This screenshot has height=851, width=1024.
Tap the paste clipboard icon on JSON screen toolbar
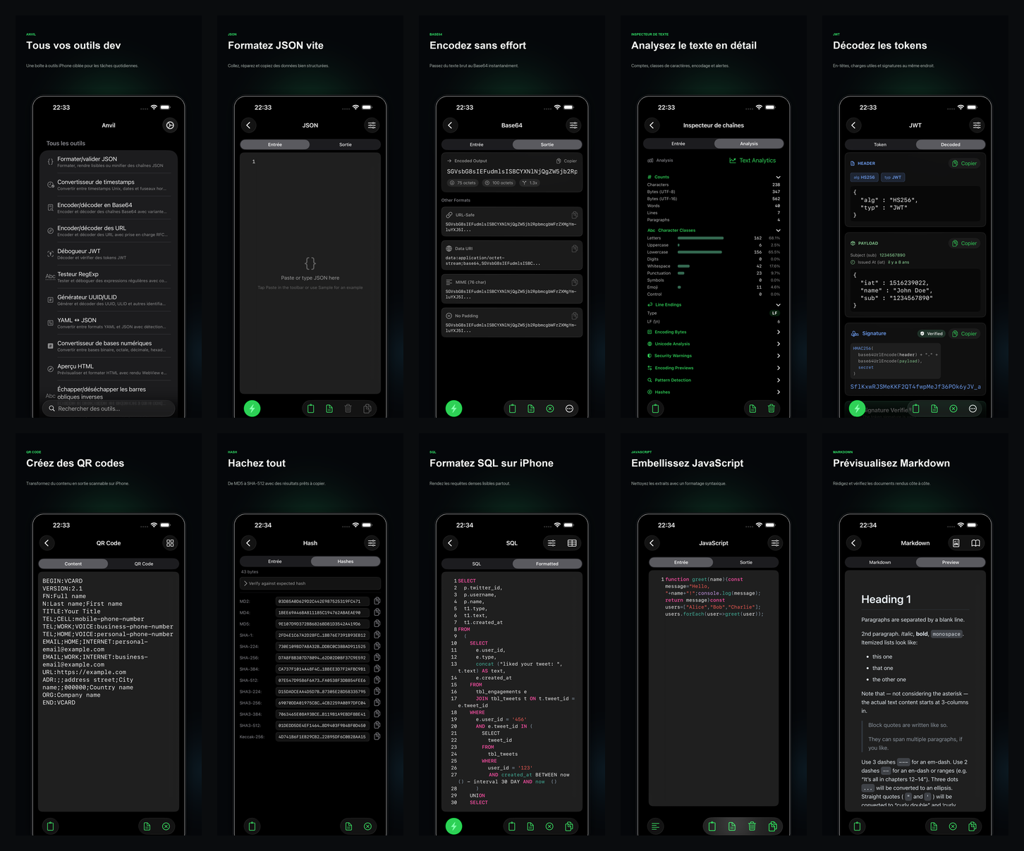click(310, 409)
